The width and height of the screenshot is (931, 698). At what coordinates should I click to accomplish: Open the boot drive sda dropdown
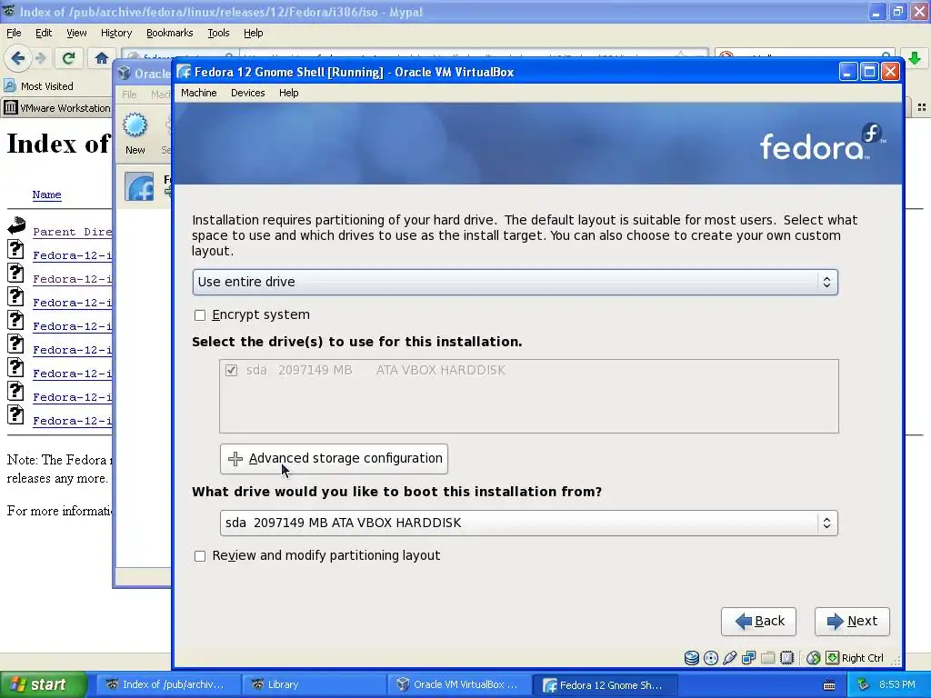click(x=528, y=523)
